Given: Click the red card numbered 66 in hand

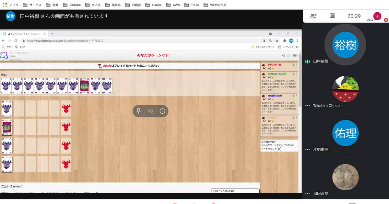Looking at the screenshot, I should (84, 86).
